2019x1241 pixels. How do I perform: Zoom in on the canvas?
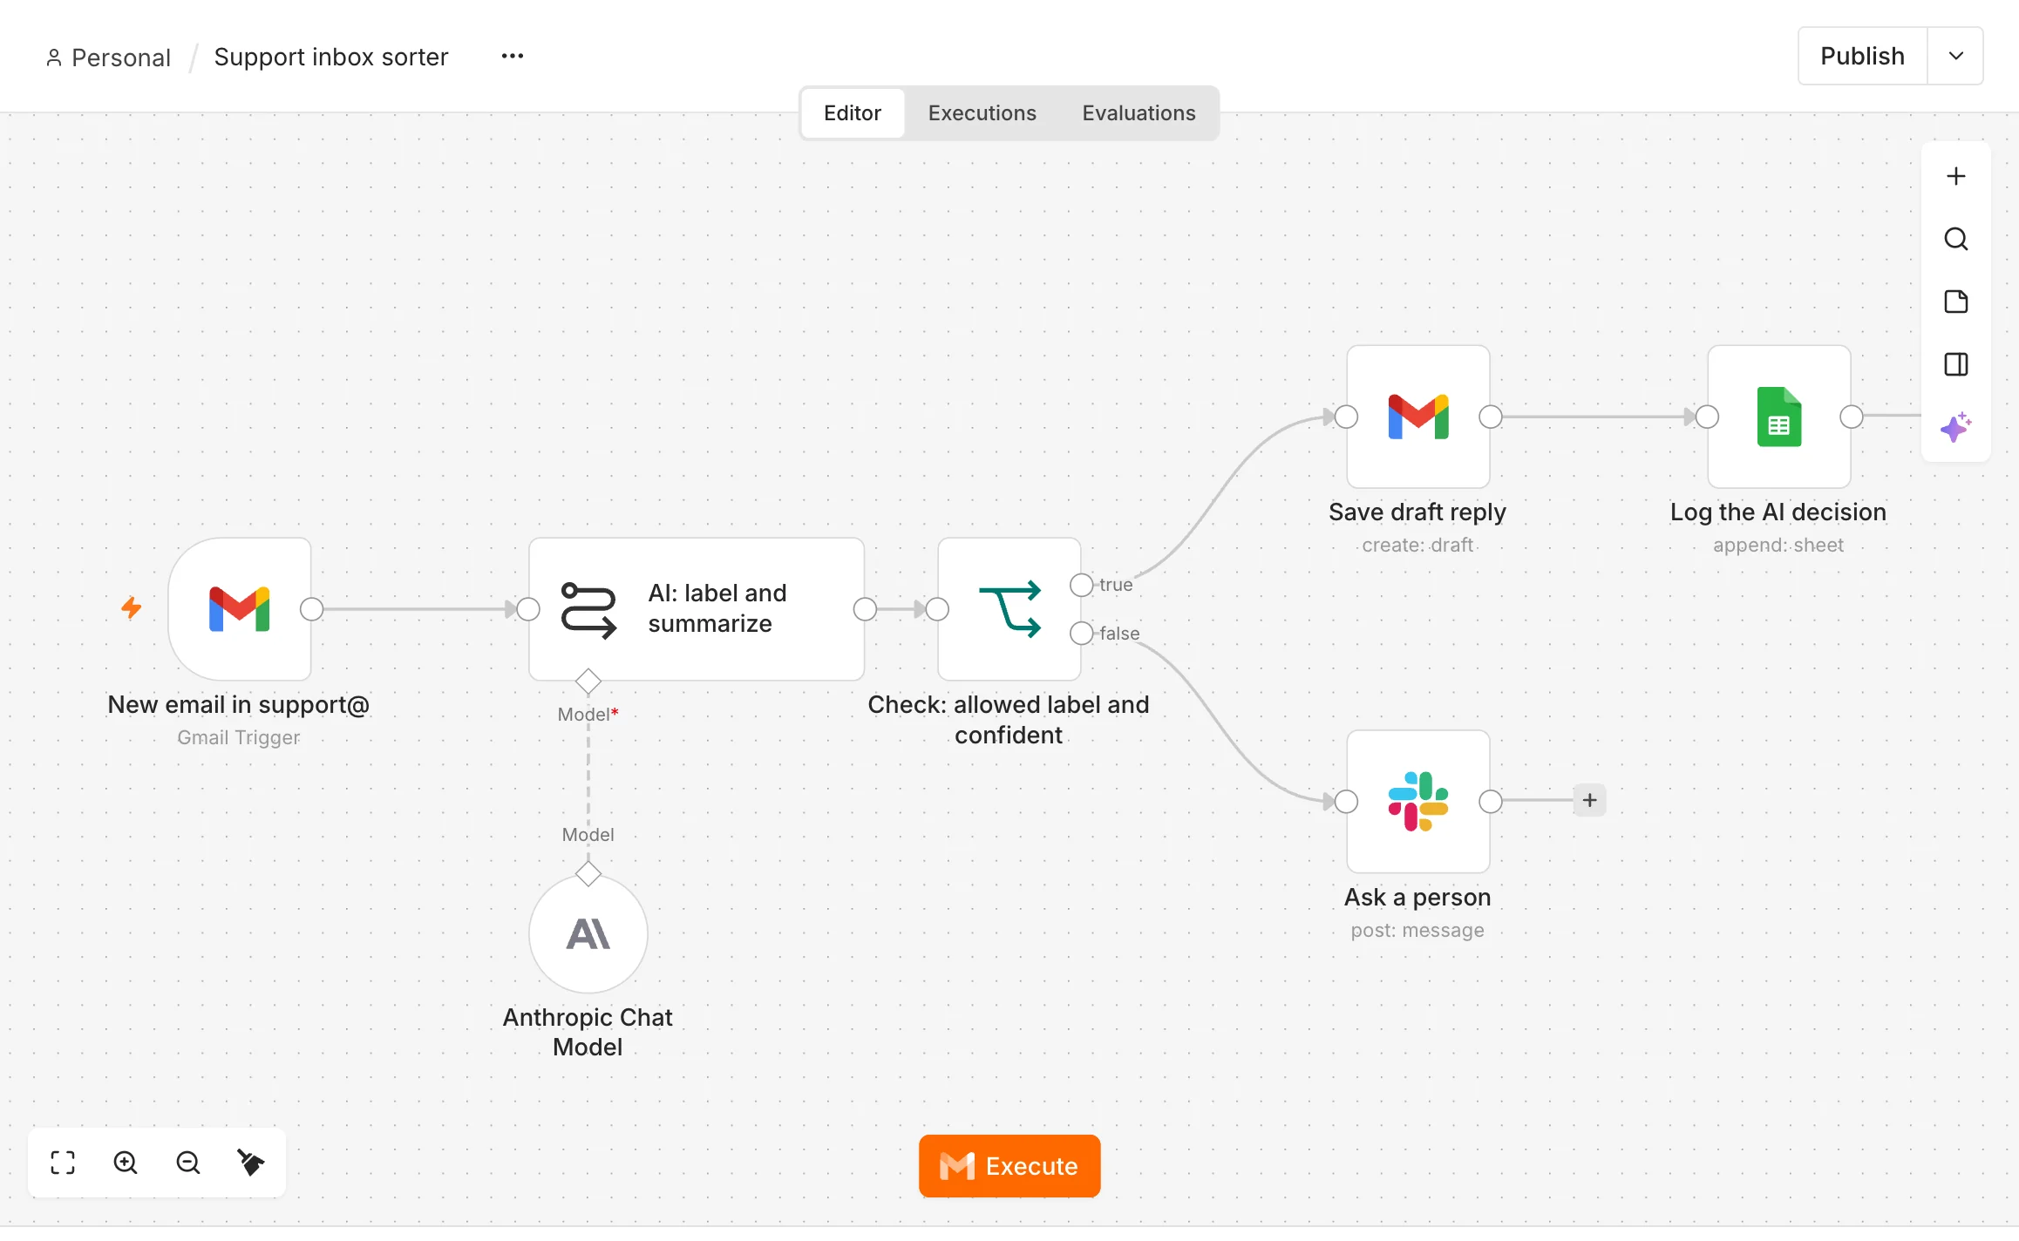tap(126, 1163)
